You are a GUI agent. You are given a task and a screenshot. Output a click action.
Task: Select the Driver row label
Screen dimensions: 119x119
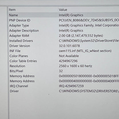click(14, 91)
